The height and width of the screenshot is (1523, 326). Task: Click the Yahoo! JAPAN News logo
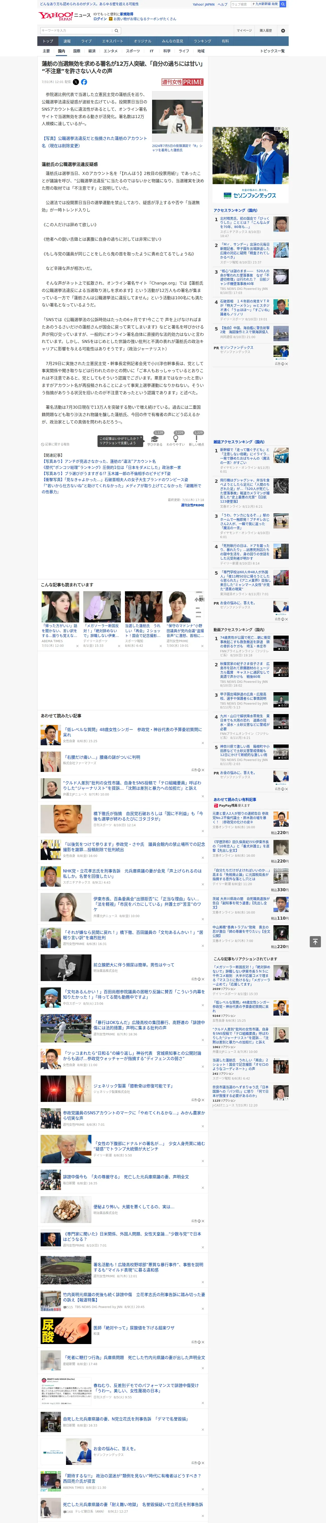pyautogui.click(x=64, y=16)
